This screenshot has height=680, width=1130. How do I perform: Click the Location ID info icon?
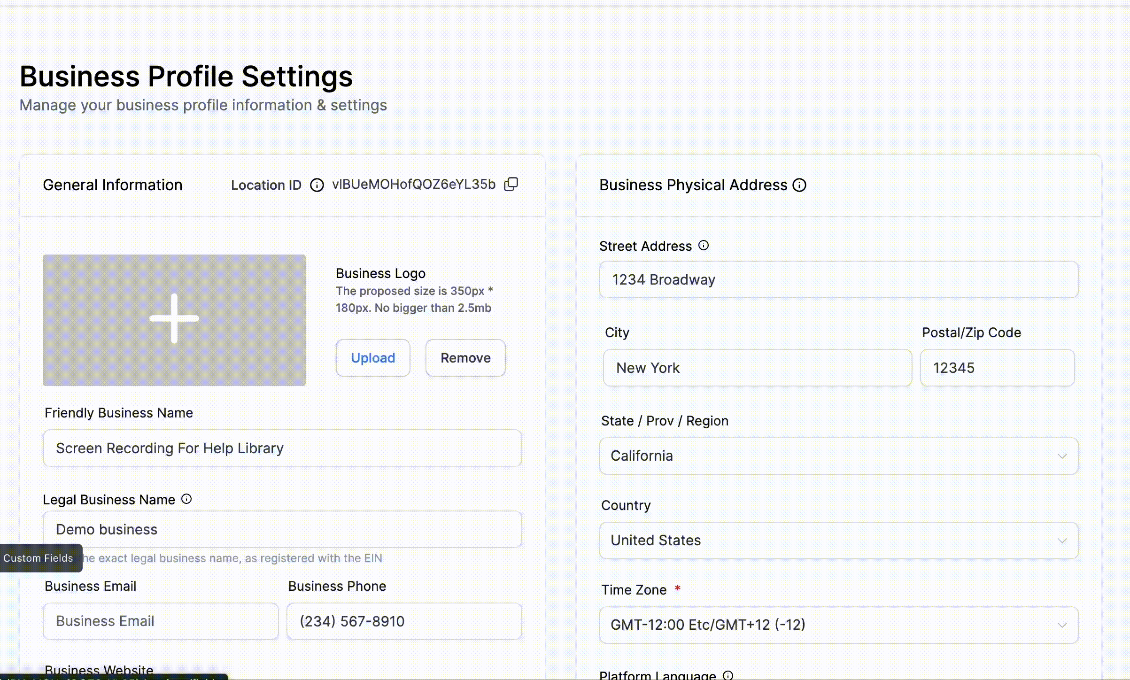317,185
